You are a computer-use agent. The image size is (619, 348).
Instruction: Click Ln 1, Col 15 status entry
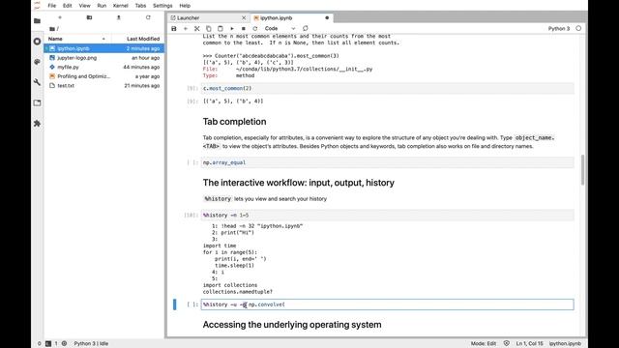pos(530,344)
